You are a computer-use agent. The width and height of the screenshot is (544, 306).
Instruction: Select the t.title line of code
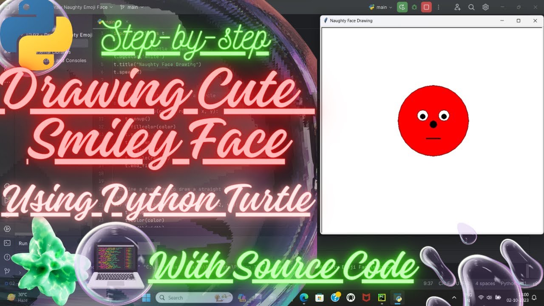(x=157, y=65)
